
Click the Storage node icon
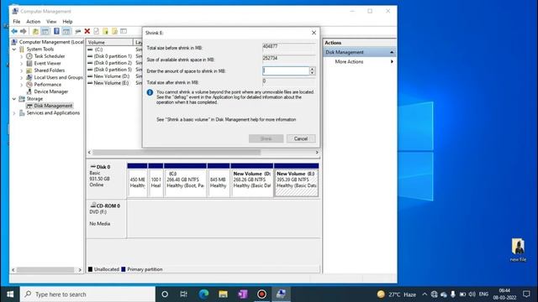click(22, 99)
